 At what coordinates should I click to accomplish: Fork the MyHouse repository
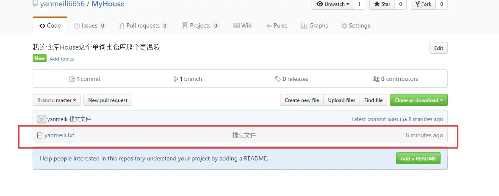[x=423, y=4]
